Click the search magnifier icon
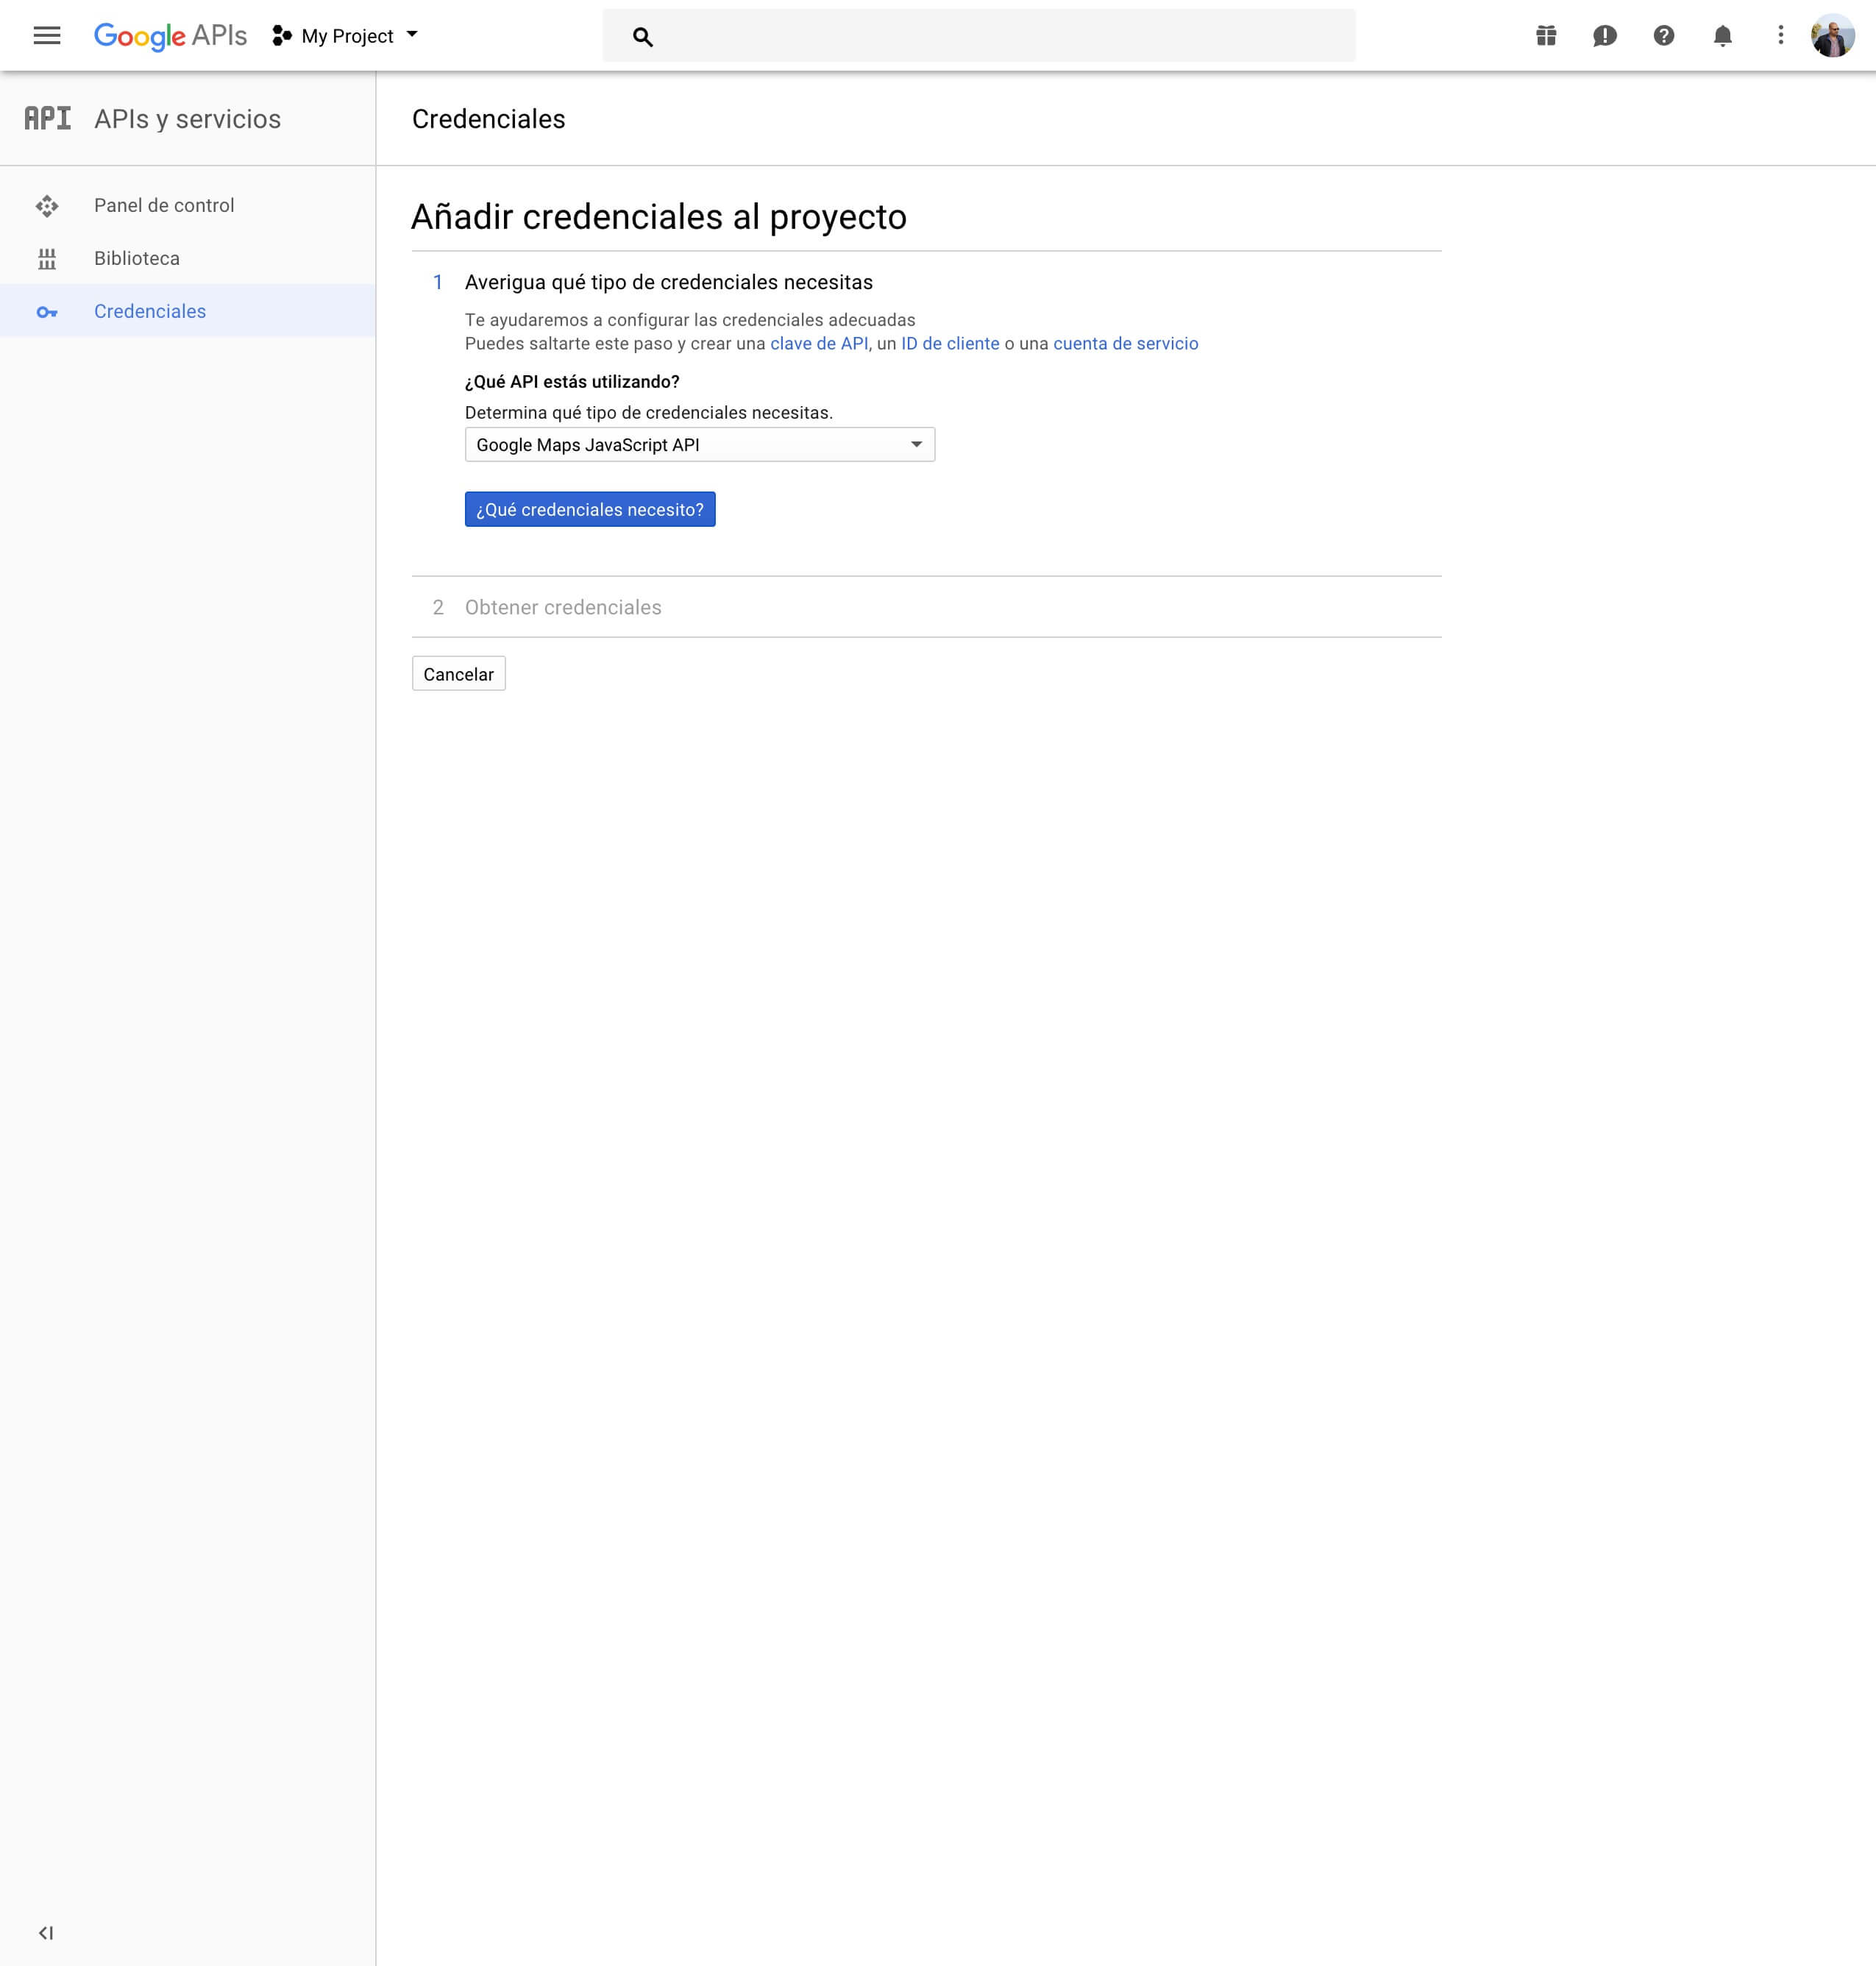This screenshot has width=1876, height=1966. 643,37
